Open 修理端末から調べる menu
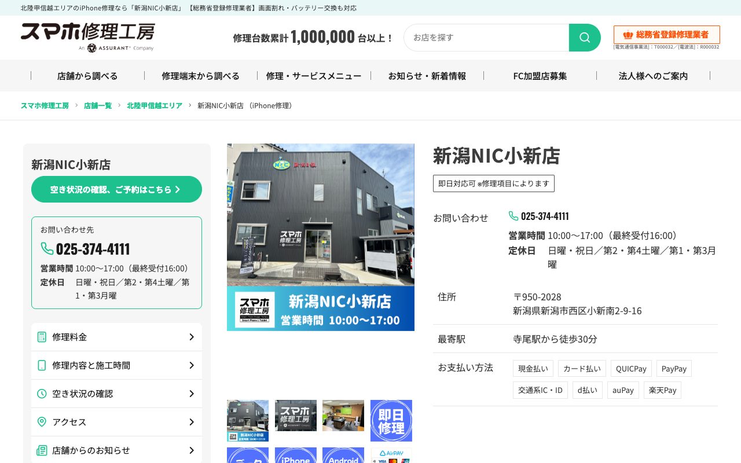Screen dimensions: 741x463 (x=201, y=76)
